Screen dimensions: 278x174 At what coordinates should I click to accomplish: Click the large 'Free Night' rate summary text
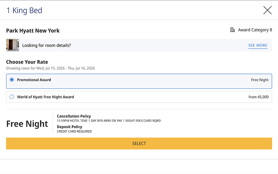point(27,124)
